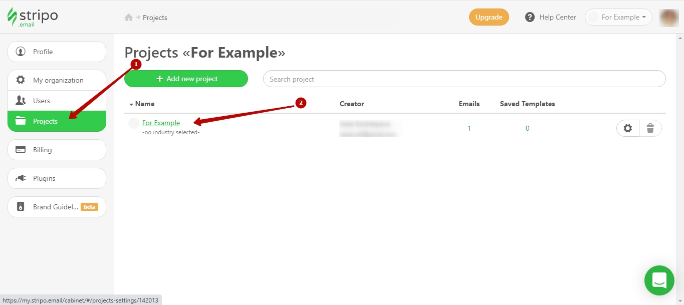Viewport: 684px width, 305px height.
Task: Click the Emails column header
Action: [469, 104]
